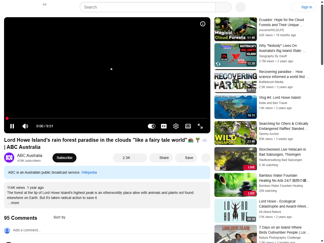
Task: Click the voice search round button
Action: click(240, 7)
